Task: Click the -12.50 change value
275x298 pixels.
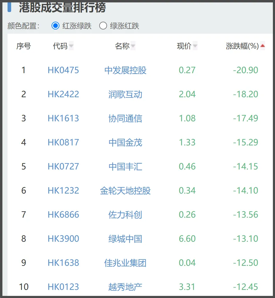Action: click(x=246, y=263)
